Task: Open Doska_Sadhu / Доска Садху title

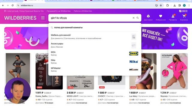Action: pos(49,96)
